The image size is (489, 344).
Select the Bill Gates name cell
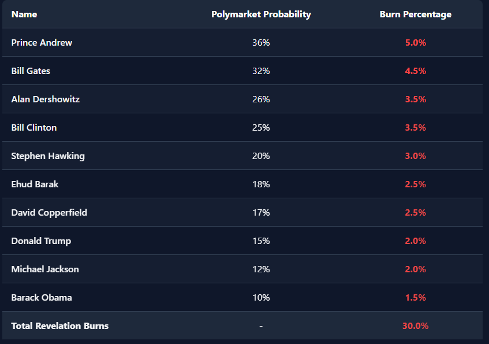[x=31, y=71]
